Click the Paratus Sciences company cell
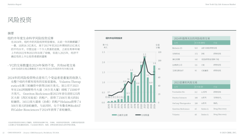 [x=180, y=98]
